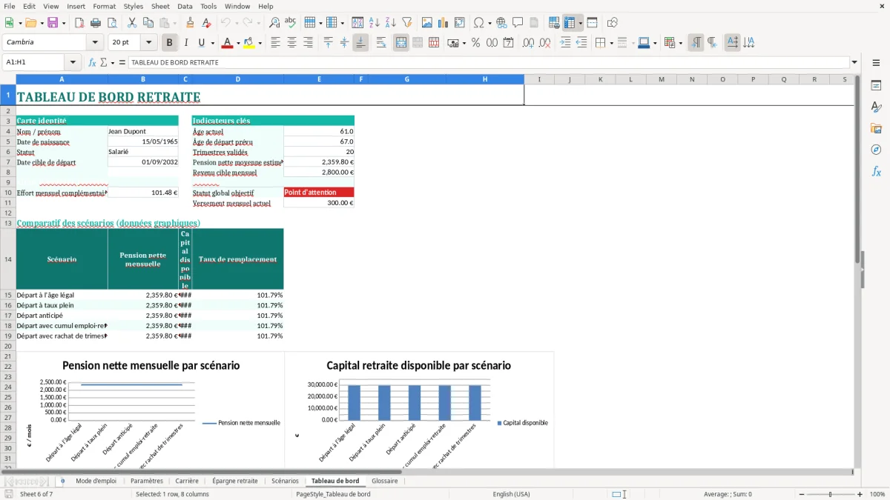
Task: Expand the formula bar
Action: [x=854, y=62]
